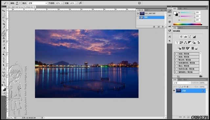Click the R channel color slider
Viewport: 210px width, 120px height.
188,12
